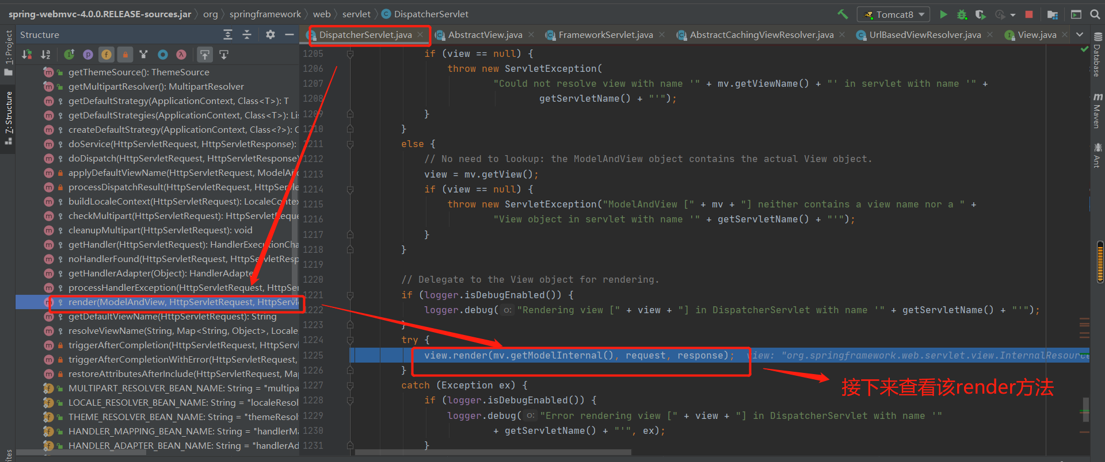1105x462 pixels.
Task: Toggle Show Lambdas pink lambda icon
Action: click(181, 55)
